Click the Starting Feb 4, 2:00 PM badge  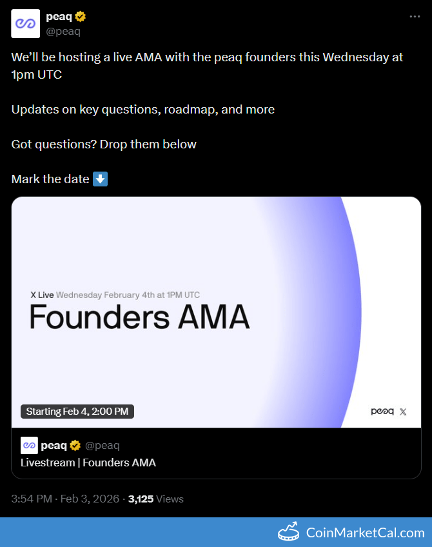tap(77, 412)
